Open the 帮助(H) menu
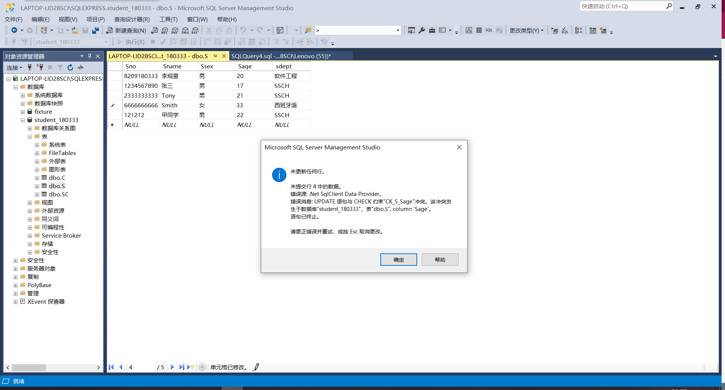 [x=227, y=19]
